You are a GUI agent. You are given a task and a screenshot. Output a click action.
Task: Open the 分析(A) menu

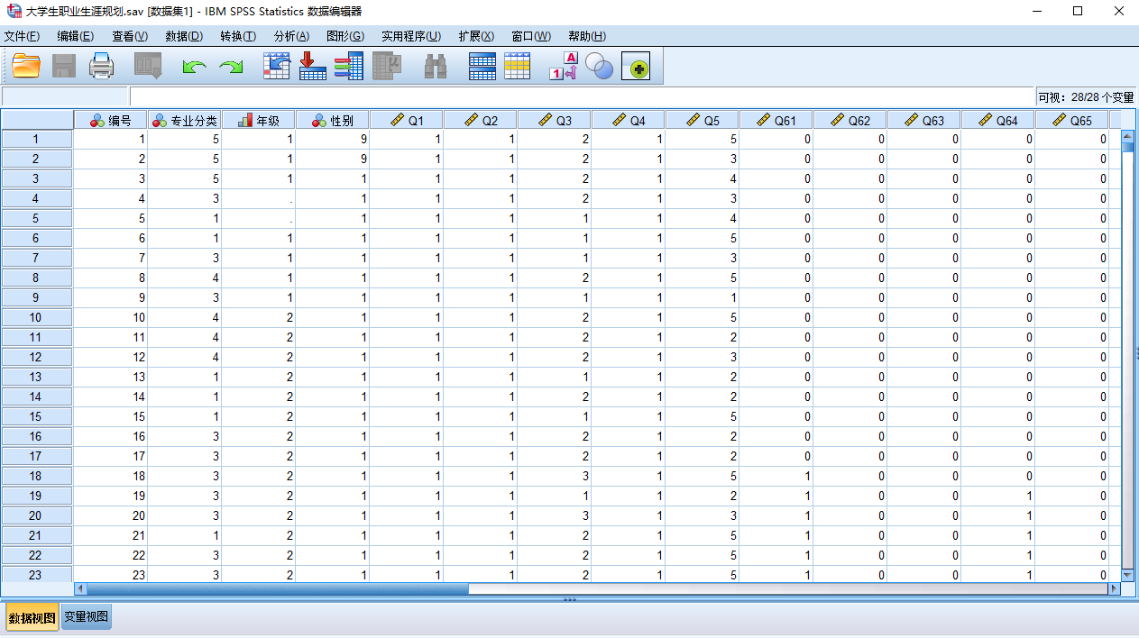tap(291, 36)
